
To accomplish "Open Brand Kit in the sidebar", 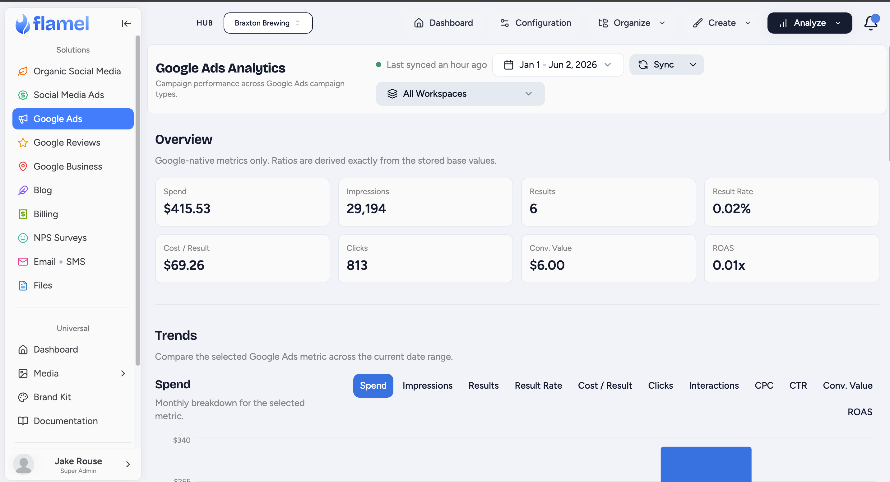I will (x=73, y=397).
